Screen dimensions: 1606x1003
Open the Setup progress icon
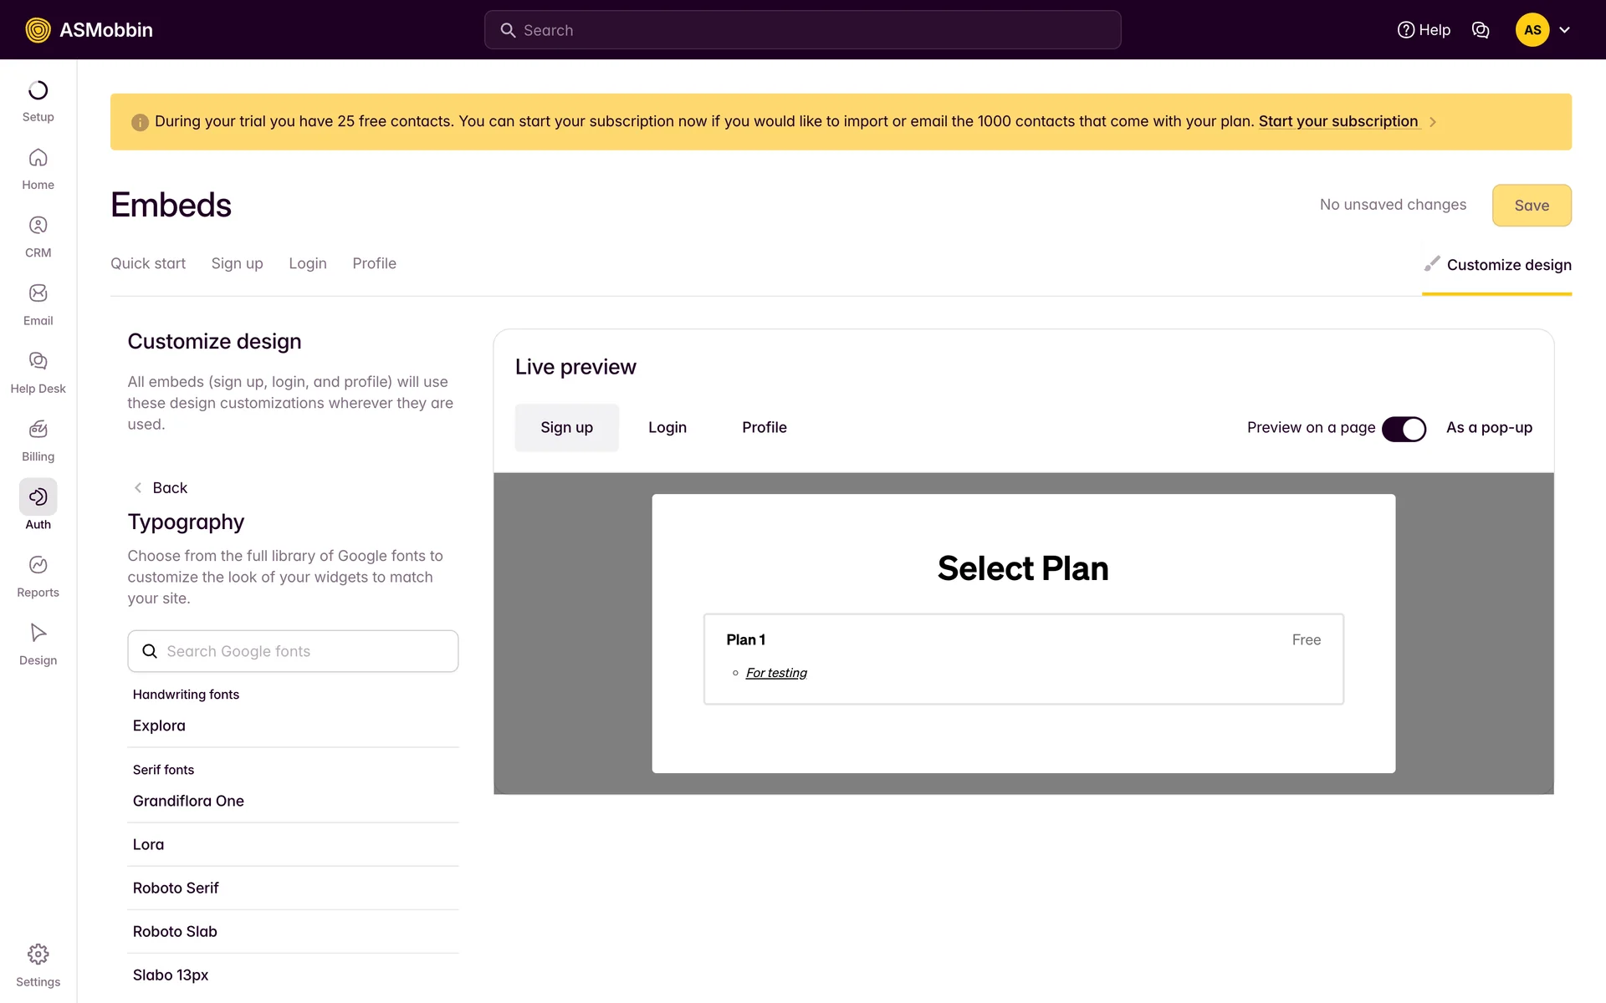38,90
